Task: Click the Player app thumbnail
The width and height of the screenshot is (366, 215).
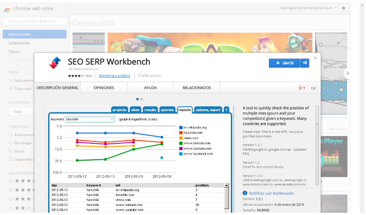Action: coord(334,156)
